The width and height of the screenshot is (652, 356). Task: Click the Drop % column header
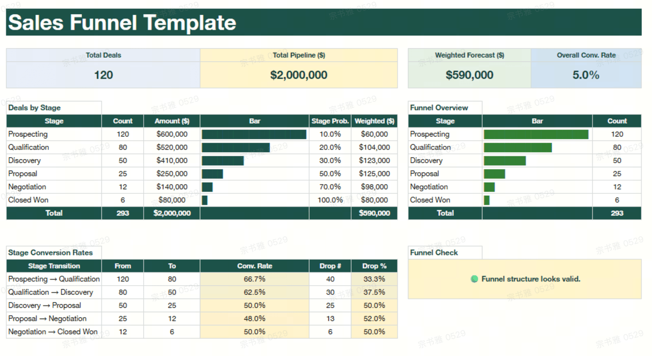coord(374,266)
